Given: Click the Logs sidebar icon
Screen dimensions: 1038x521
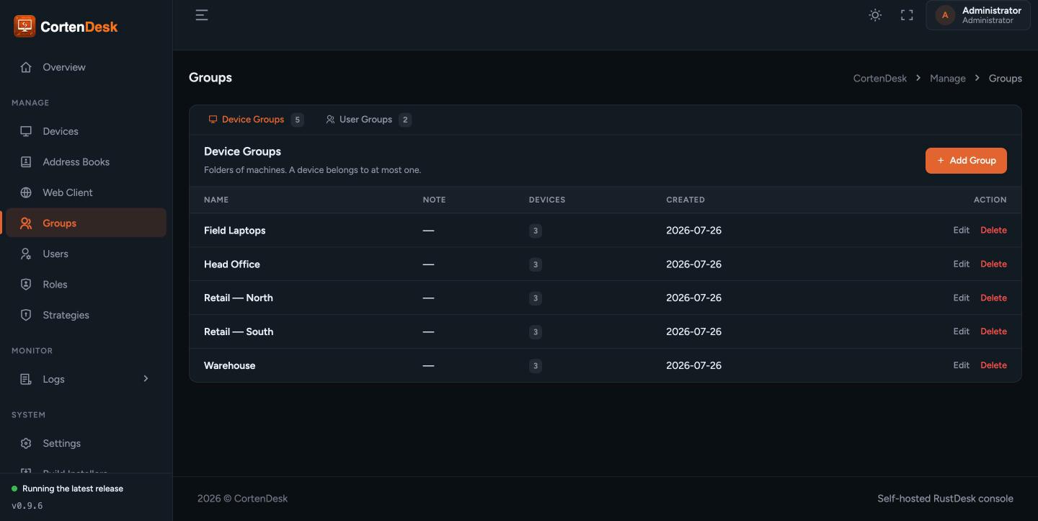Looking at the screenshot, I should [x=26, y=379].
